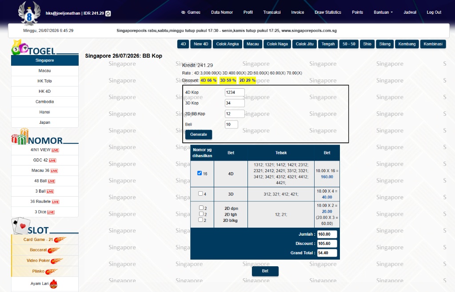Open the Japan market
Viewport: 455px width, 292px height.
point(45,122)
